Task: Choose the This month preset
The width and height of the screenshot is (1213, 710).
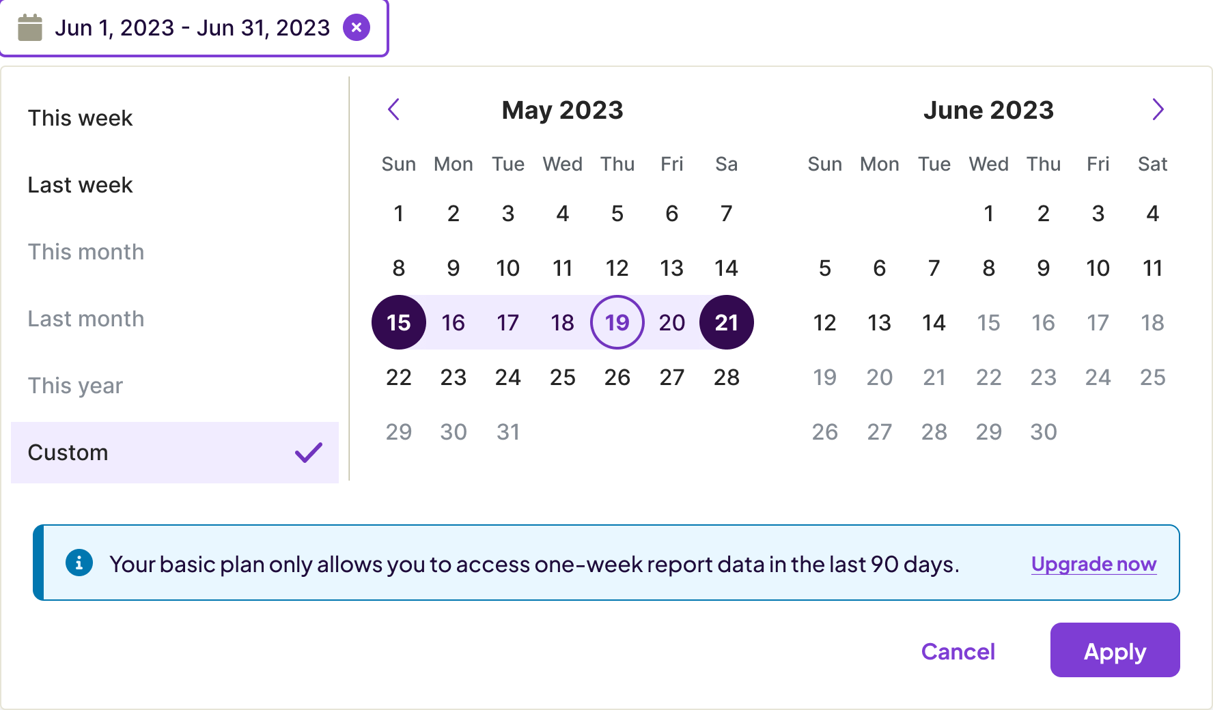Action: [85, 252]
